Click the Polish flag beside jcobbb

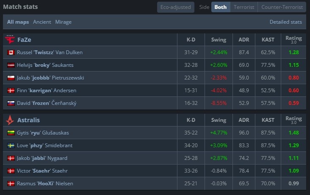pos(11,78)
